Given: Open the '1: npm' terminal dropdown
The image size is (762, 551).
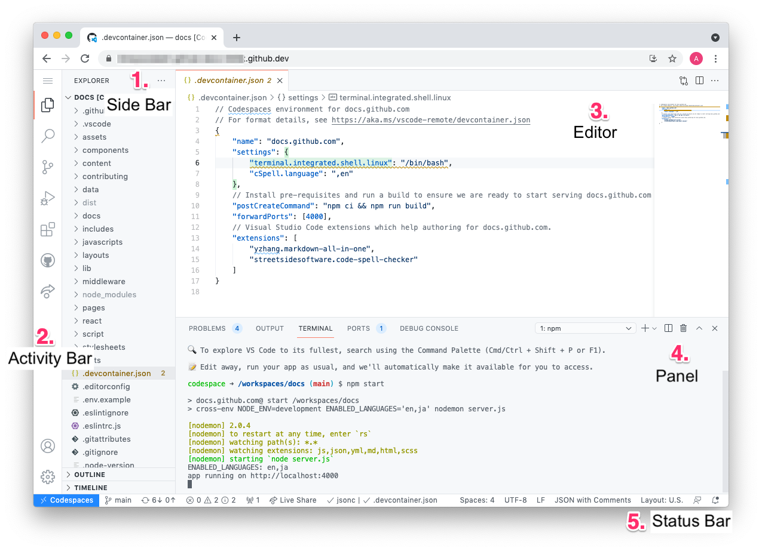Looking at the screenshot, I should (584, 328).
